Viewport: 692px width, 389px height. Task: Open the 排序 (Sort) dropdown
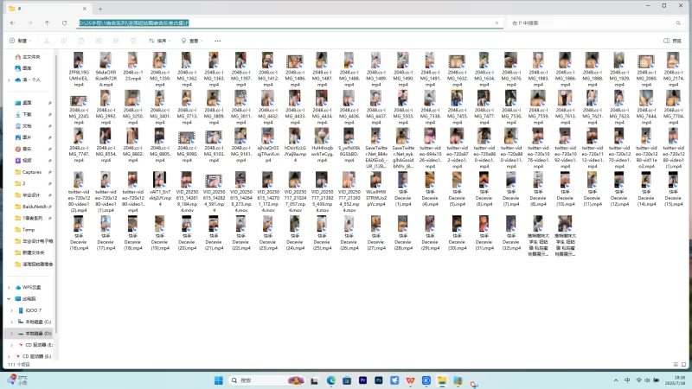pyautogui.click(x=160, y=41)
